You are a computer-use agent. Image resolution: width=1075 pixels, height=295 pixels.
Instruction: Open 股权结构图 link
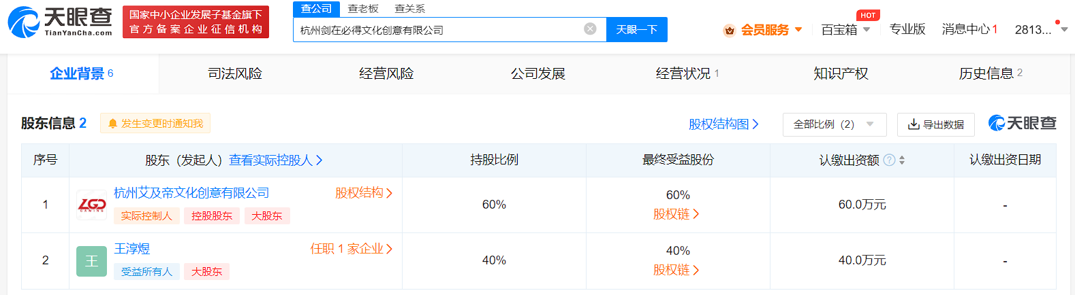(x=723, y=124)
